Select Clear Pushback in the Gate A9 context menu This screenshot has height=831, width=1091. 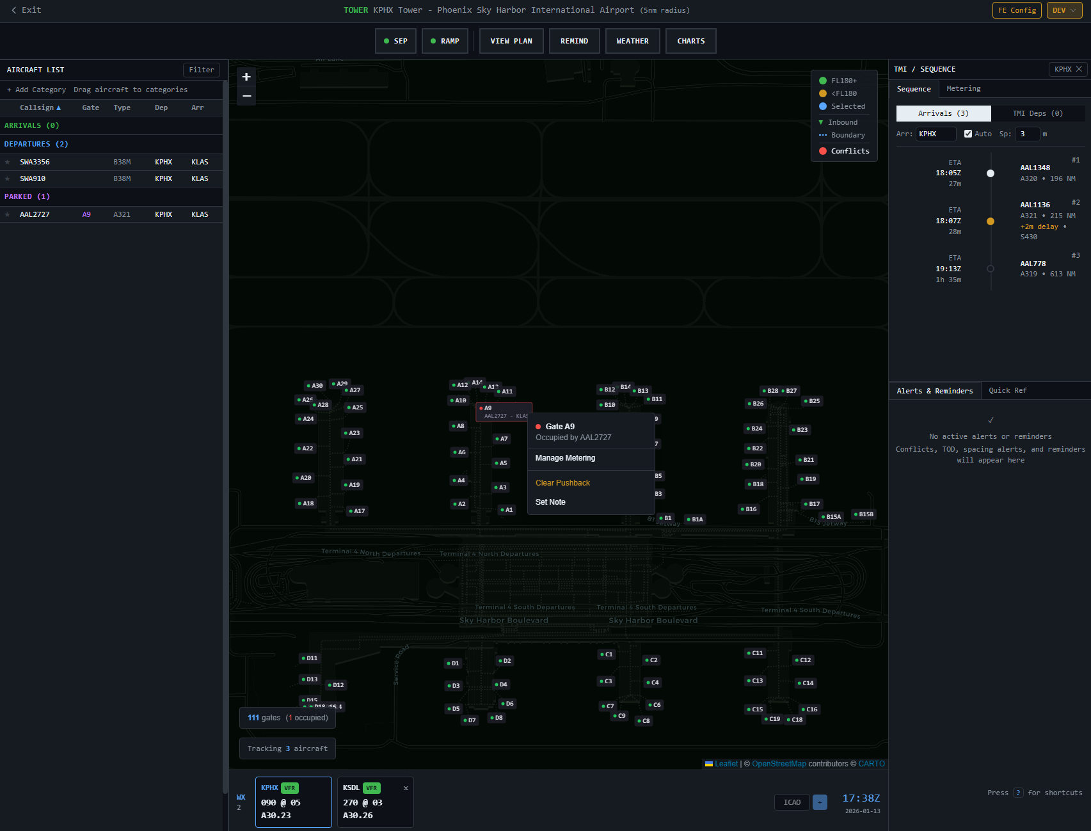[562, 482]
